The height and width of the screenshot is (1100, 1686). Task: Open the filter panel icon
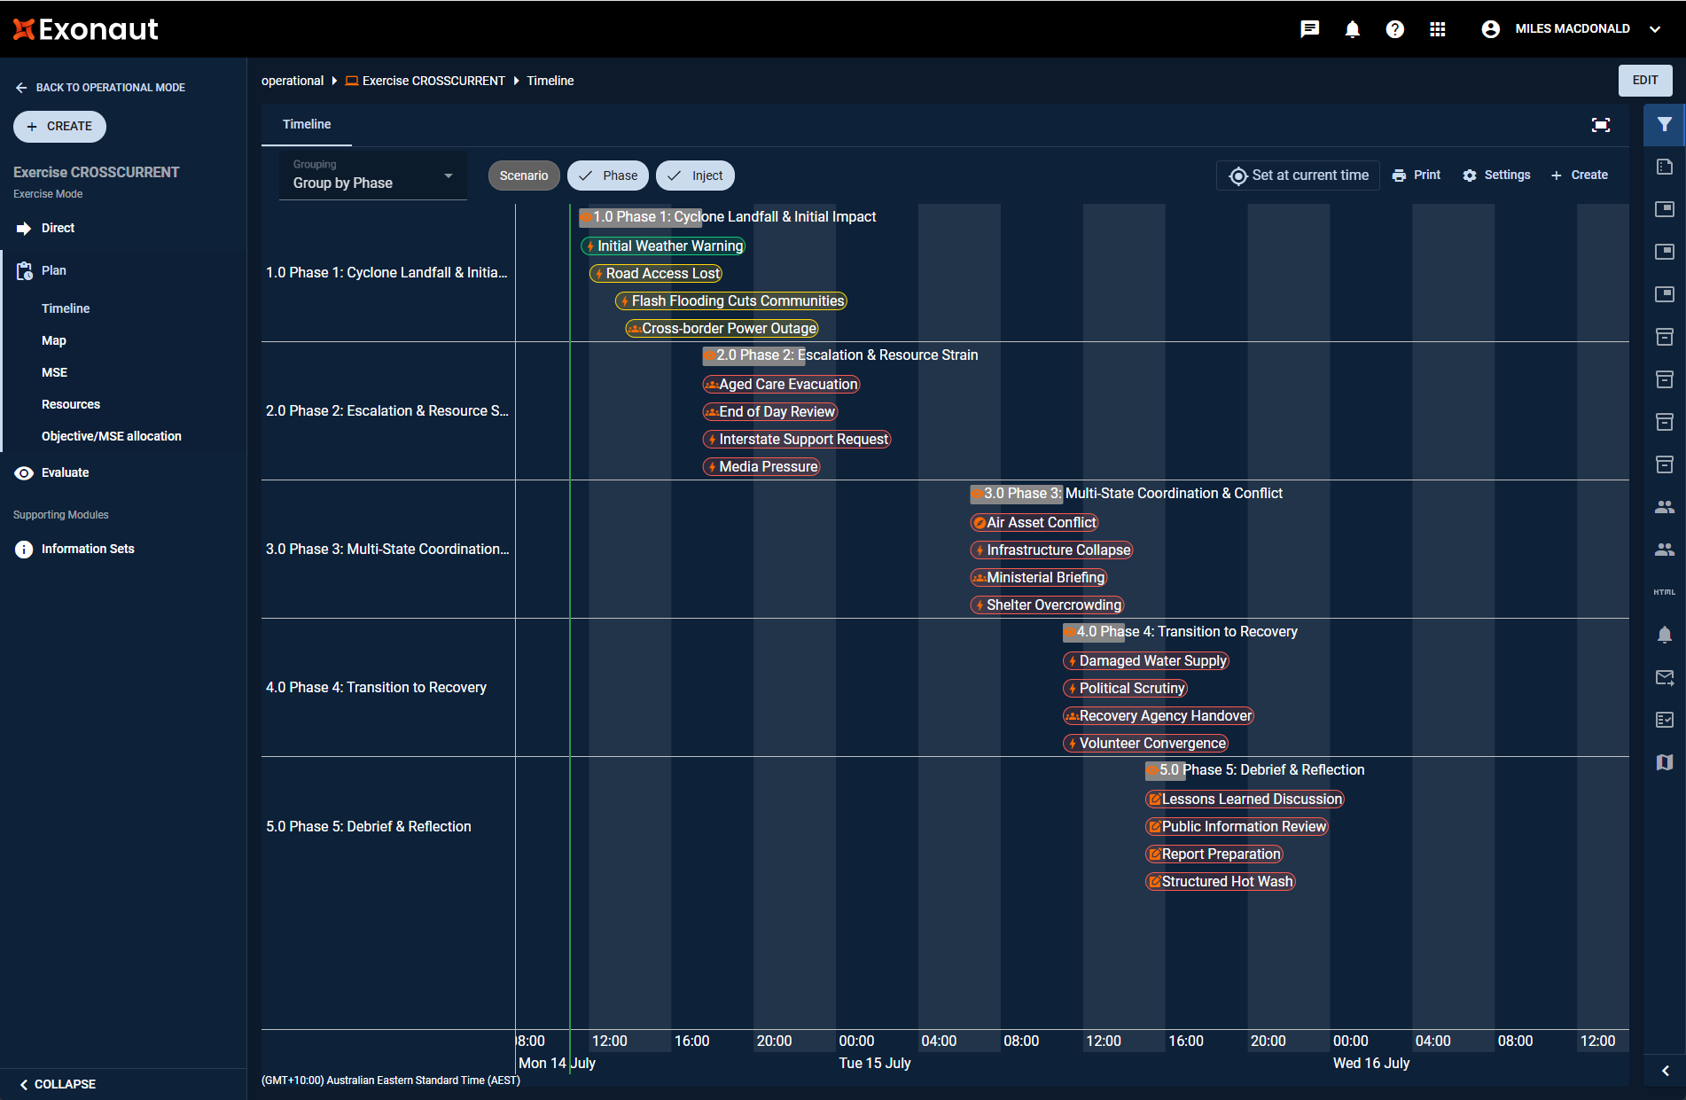point(1664,125)
